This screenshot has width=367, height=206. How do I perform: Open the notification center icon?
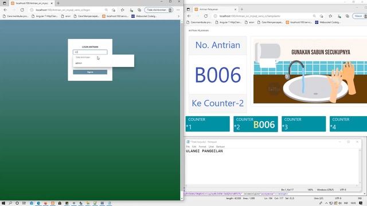[361, 203]
